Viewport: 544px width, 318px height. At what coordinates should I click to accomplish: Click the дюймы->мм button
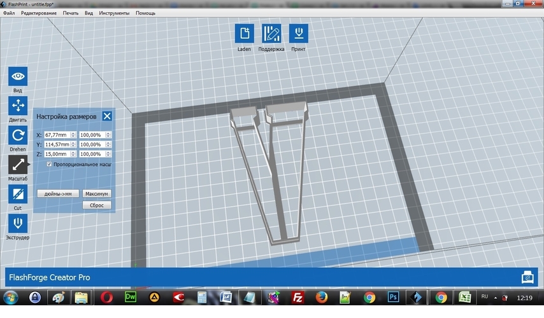click(x=58, y=193)
